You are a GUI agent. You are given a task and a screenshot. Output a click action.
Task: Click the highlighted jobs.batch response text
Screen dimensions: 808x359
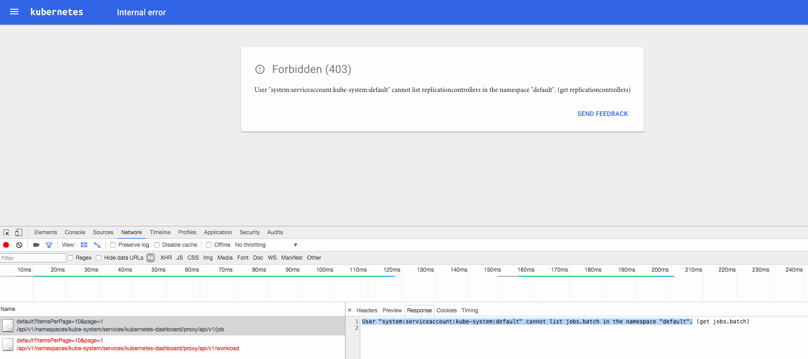click(527, 322)
